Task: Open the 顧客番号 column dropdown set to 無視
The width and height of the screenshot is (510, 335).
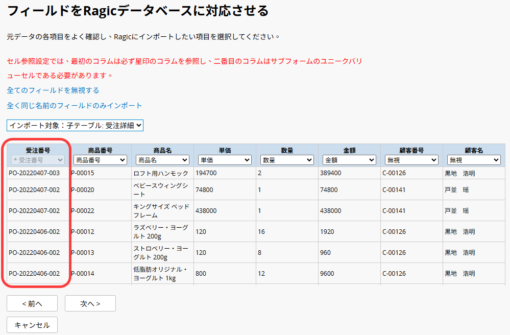Action: point(411,160)
